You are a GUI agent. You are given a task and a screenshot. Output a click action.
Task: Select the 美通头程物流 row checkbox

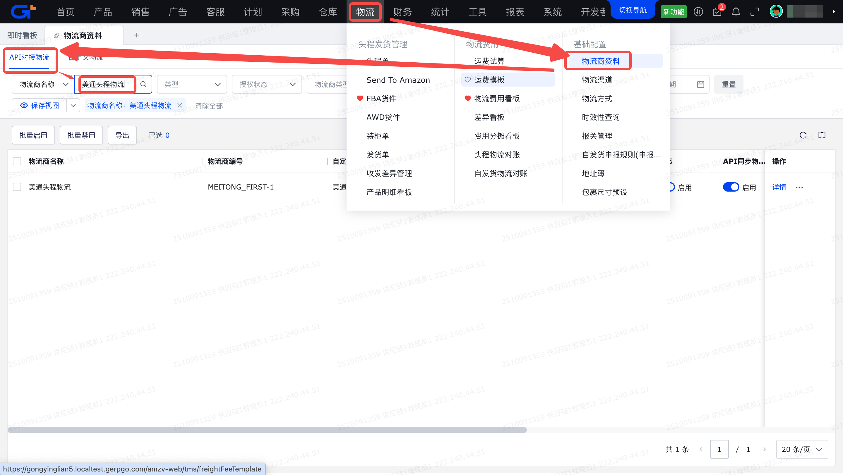(17, 187)
